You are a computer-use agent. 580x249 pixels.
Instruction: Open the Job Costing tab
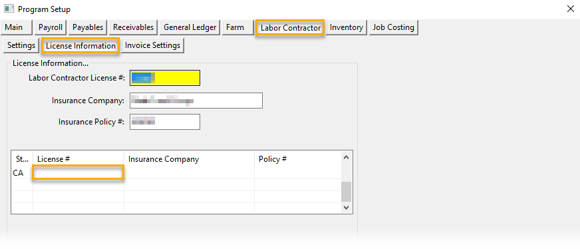click(x=394, y=27)
